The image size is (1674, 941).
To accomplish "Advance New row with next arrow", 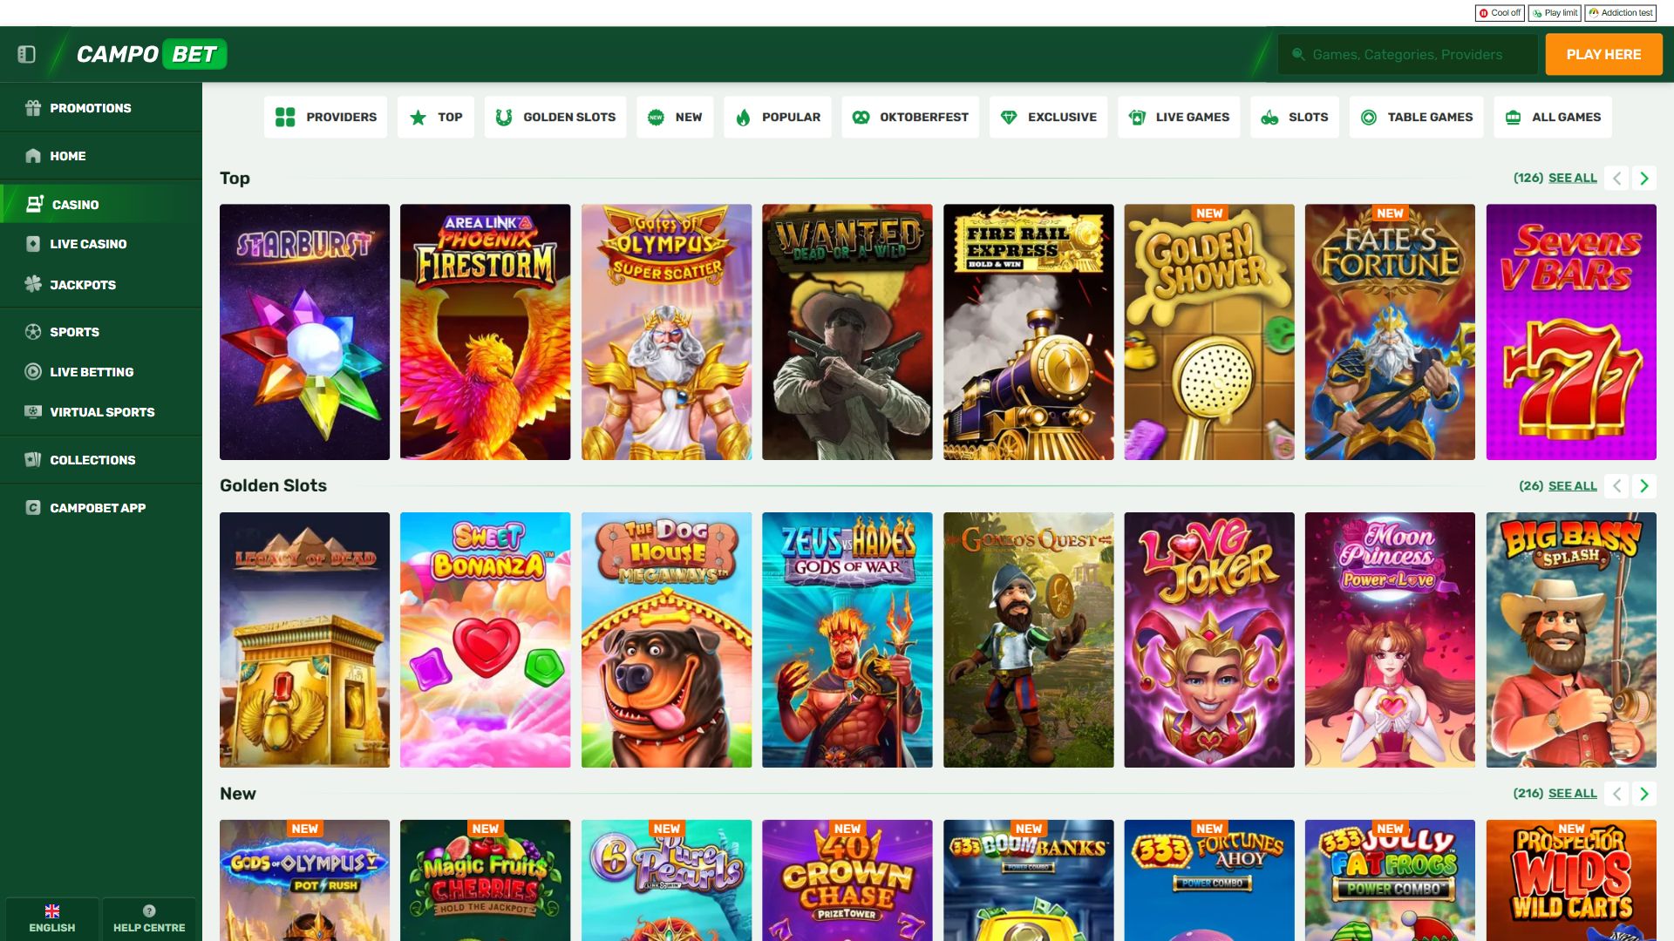I will (x=1644, y=794).
